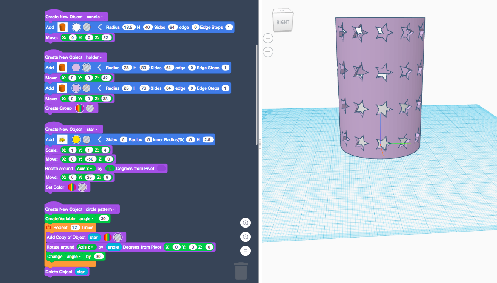
Task: Toggle transparency on the Set Color block
Action: [x=82, y=187]
